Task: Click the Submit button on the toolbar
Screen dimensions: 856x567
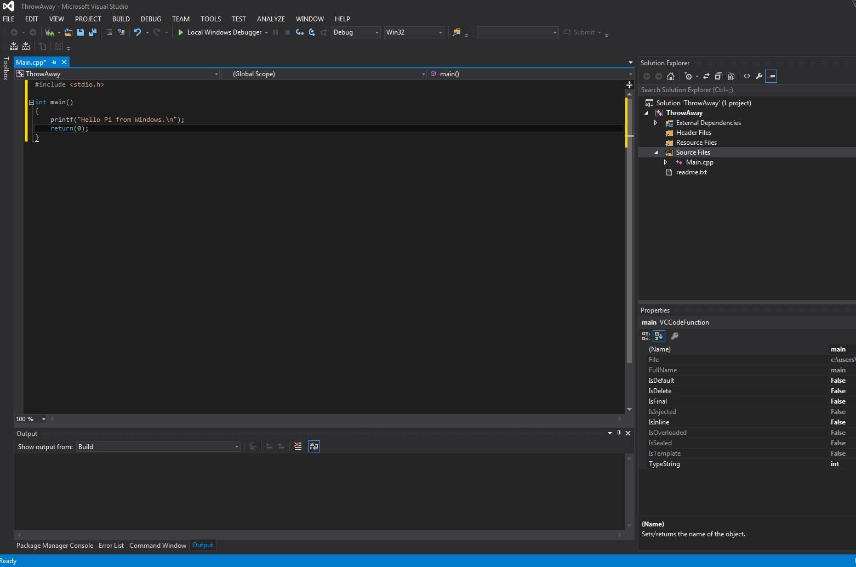Action: pos(582,32)
